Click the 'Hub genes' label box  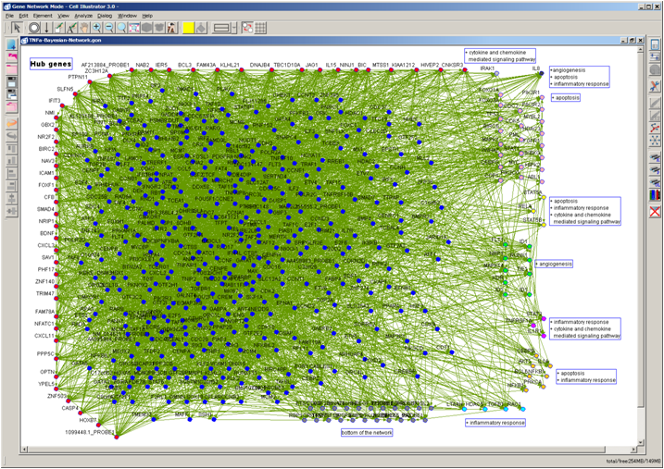(x=50, y=64)
